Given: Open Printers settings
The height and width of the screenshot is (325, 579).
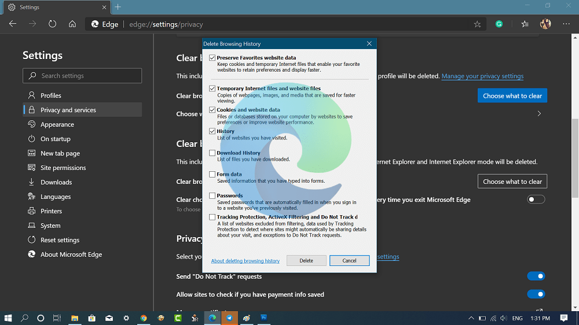Looking at the screenshot, I should point(82,211).
